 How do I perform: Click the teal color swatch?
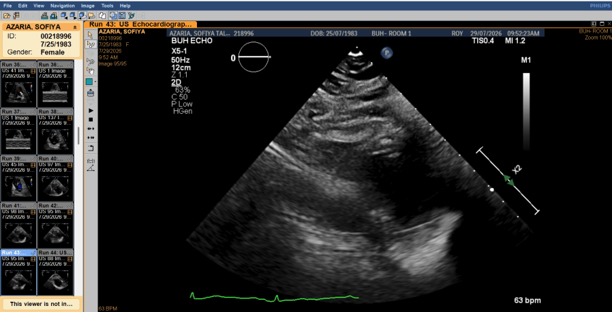tap(89, 82)
